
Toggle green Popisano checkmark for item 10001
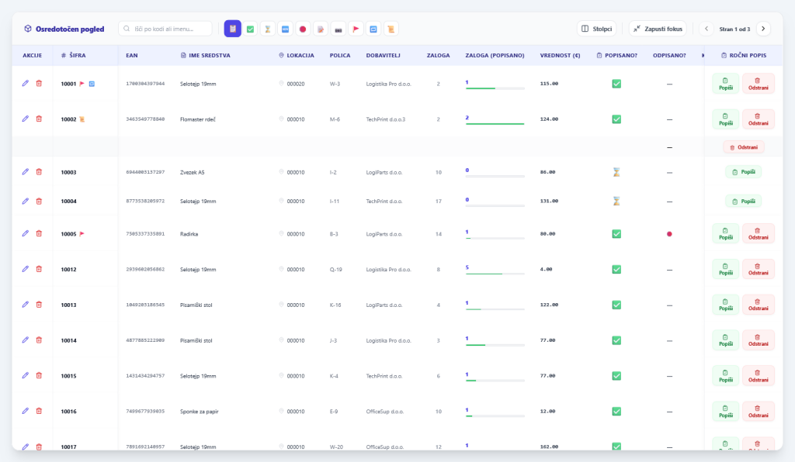(616, 84)
